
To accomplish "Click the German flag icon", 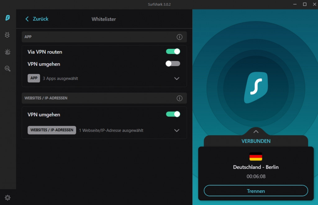I will coord(256,156).
